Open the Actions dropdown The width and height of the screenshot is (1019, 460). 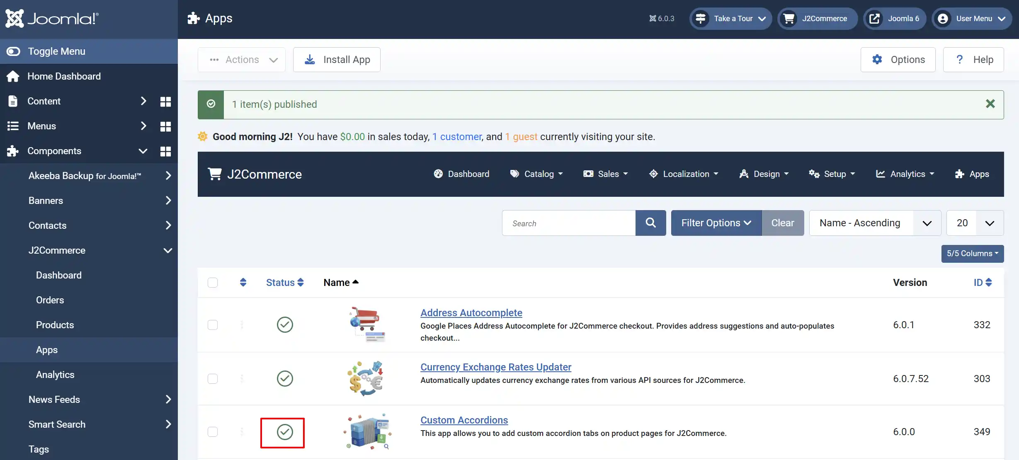(x=242, y=60)
